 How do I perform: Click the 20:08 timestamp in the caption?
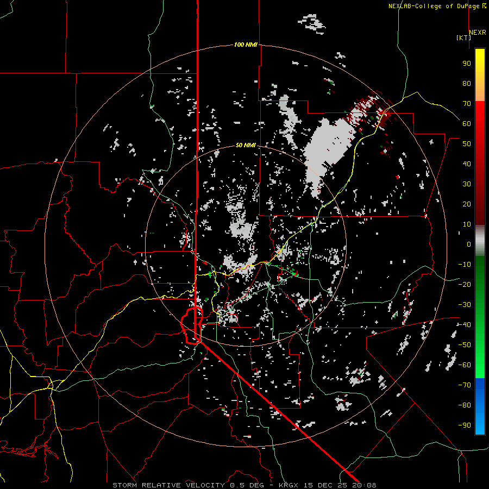click(364, 485)
